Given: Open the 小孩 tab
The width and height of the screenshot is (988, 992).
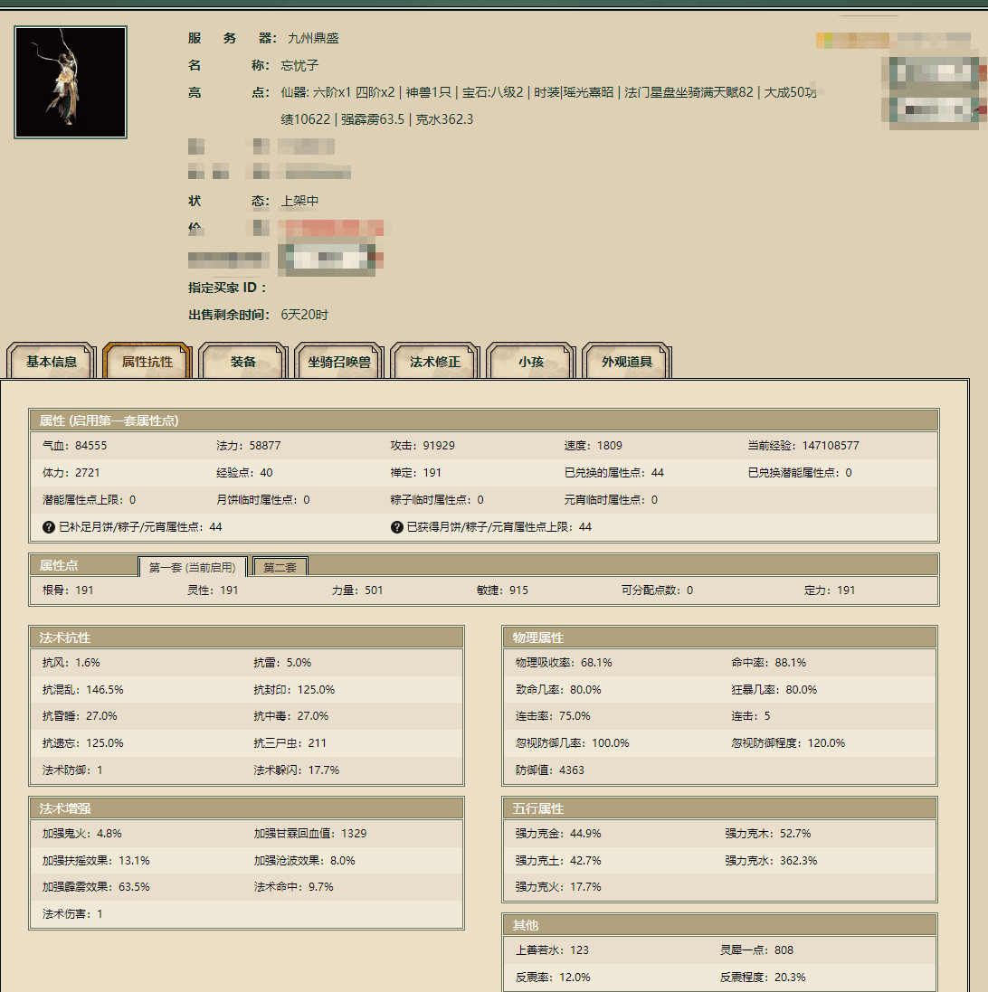Looking at the screenshot, I should 531,361.
